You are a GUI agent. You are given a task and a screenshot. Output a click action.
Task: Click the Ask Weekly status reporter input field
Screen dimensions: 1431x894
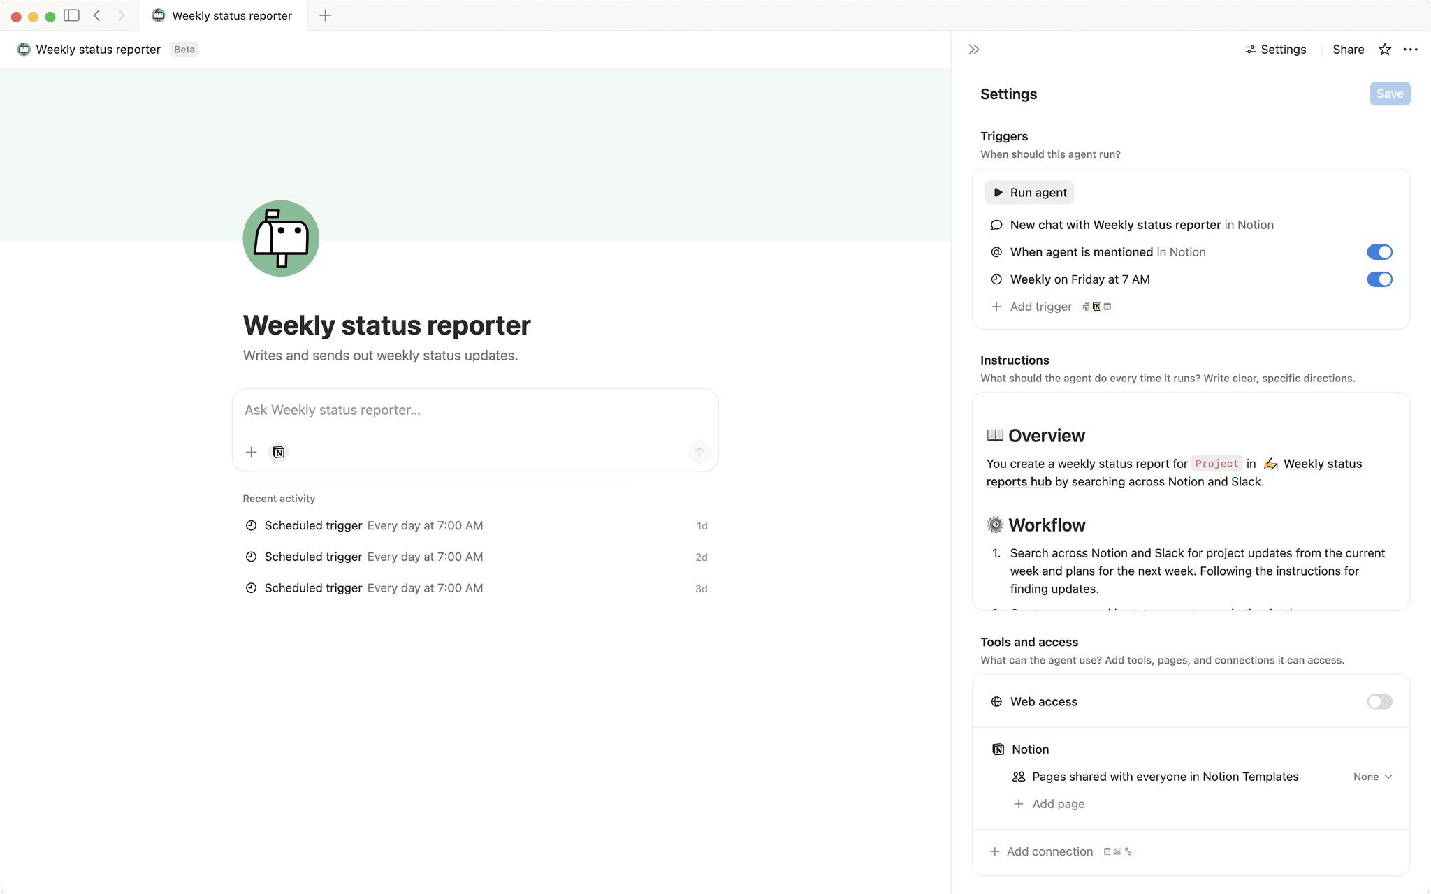click(474, 410)
